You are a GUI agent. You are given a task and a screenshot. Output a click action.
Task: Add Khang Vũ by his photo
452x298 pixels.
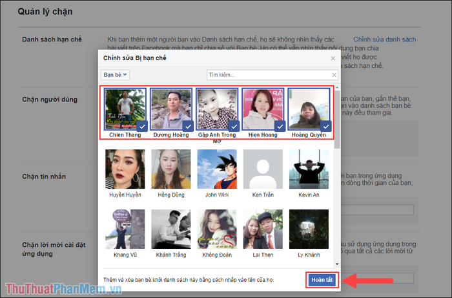tap(125, 229)
